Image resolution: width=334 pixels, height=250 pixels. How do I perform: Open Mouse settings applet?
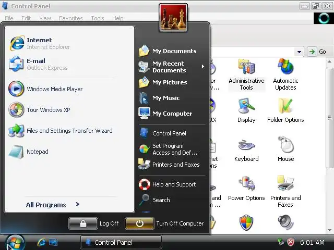[285, 149]
